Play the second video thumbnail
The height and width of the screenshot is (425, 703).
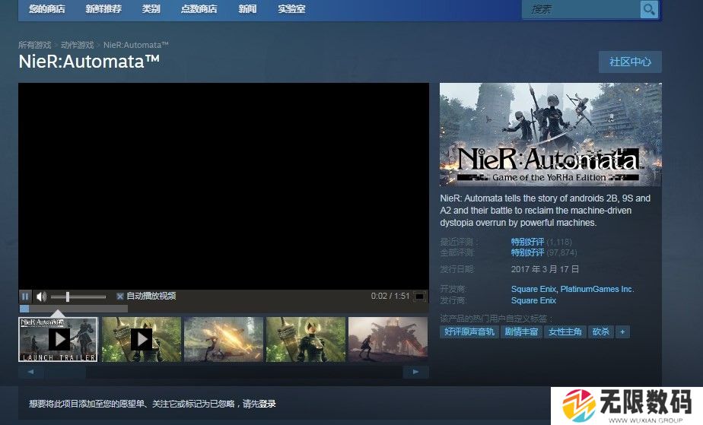tap(142, 339)
